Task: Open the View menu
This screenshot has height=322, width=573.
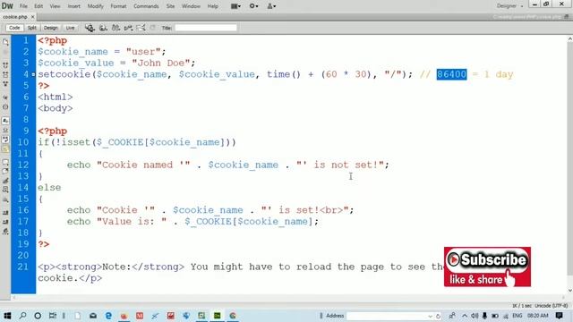Action: click(55, 6)
